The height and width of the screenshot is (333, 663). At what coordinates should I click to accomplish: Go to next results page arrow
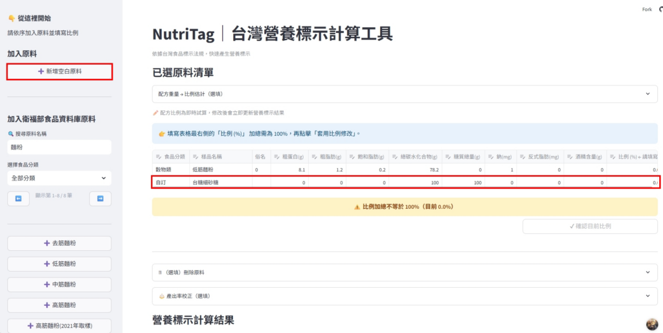pos(100,199)
